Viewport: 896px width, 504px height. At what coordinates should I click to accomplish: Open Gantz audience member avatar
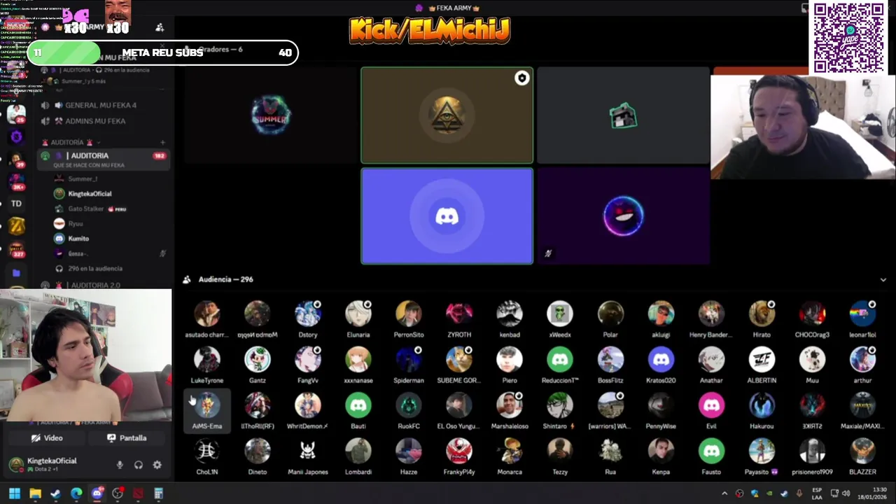[258, 360]
